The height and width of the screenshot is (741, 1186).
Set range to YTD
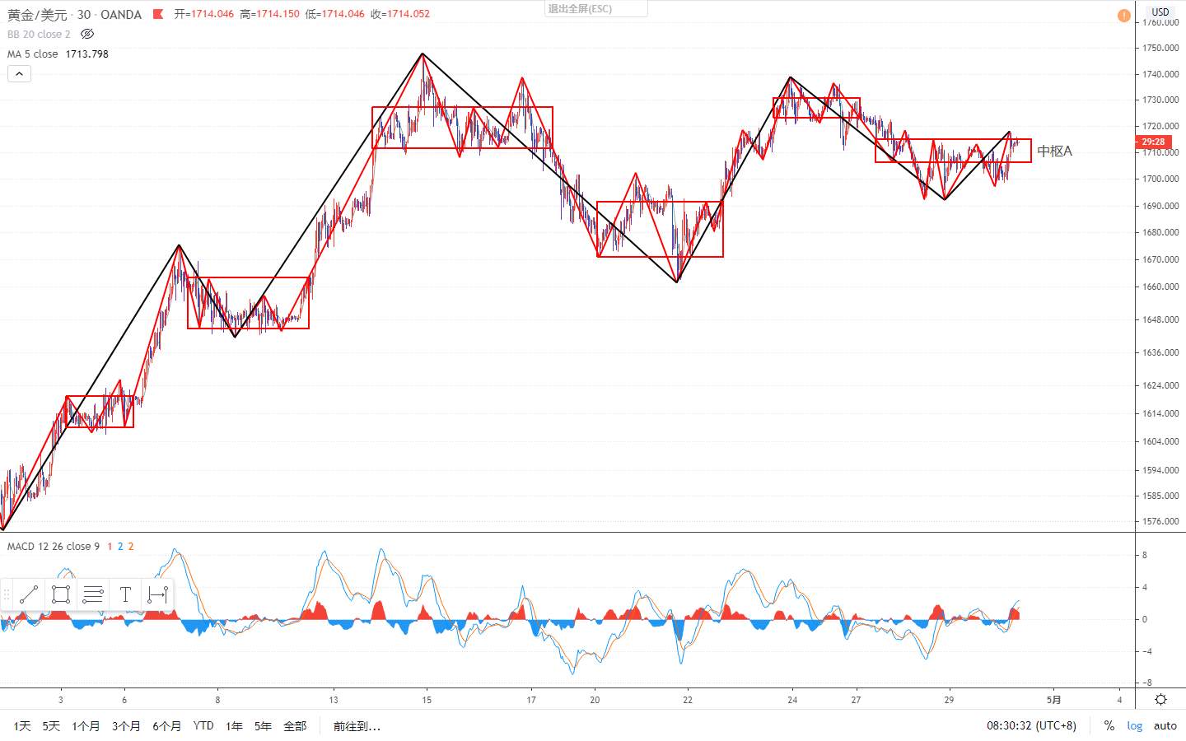pyautogui.click(x=203, y=725)
